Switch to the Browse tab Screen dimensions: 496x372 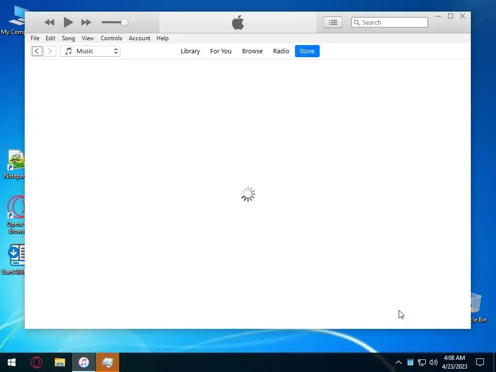252,51
